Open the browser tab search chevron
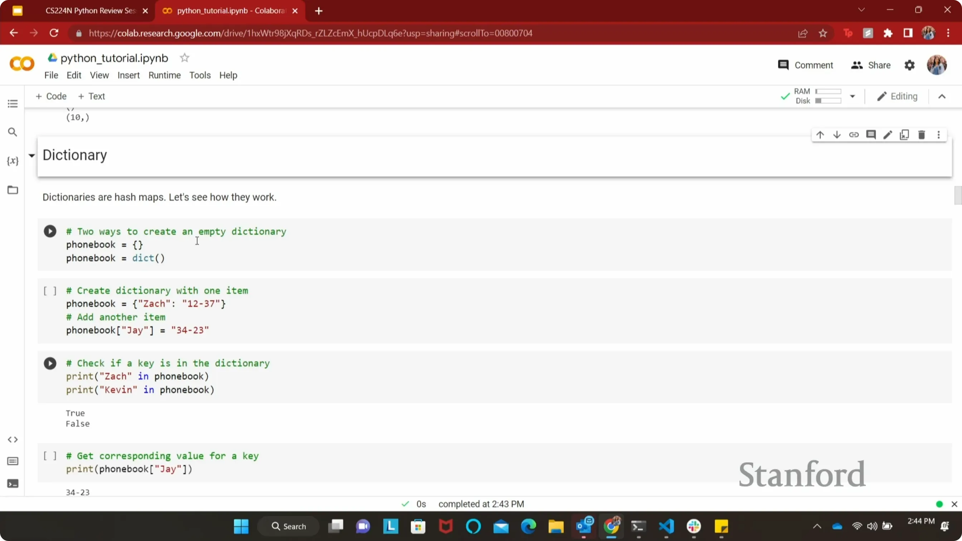Screen dimensions: 962x541 pos(861,10)
